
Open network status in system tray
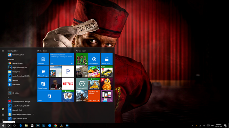tap(200, 126)
